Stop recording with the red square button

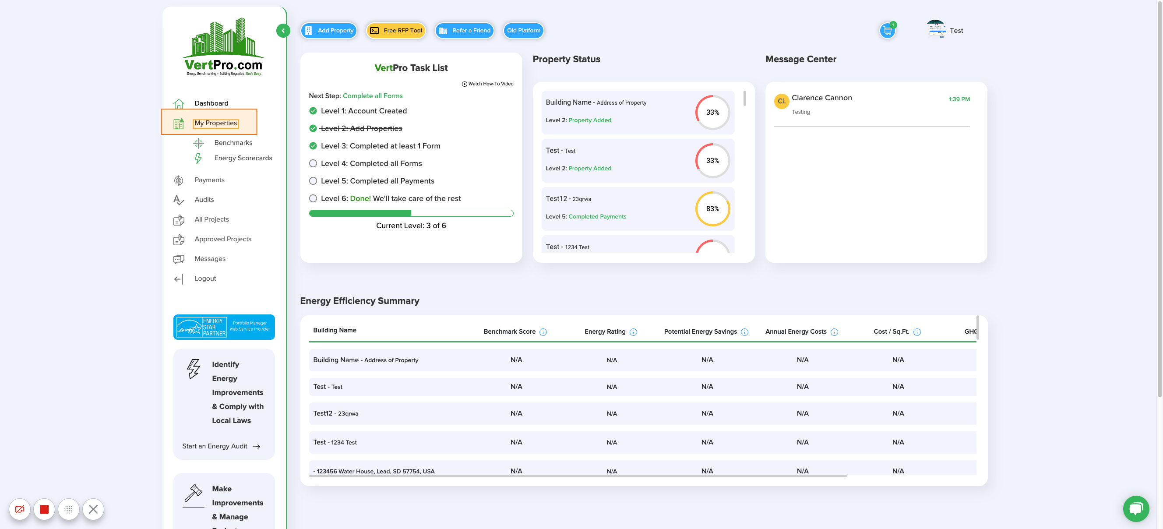coord(44,509)
